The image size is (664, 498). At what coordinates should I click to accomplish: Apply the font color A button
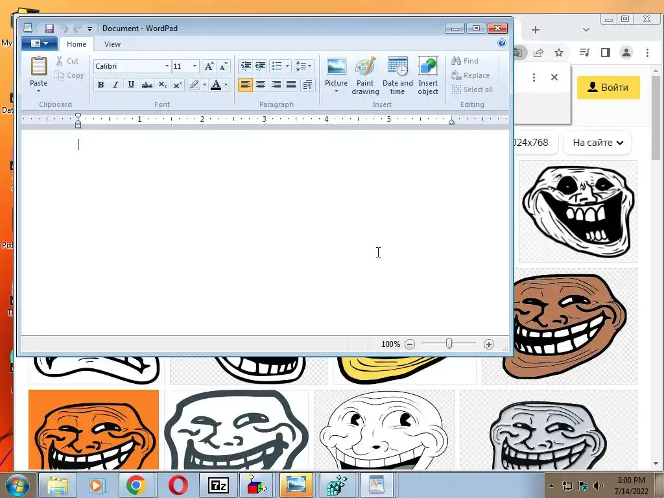point(216,85)
